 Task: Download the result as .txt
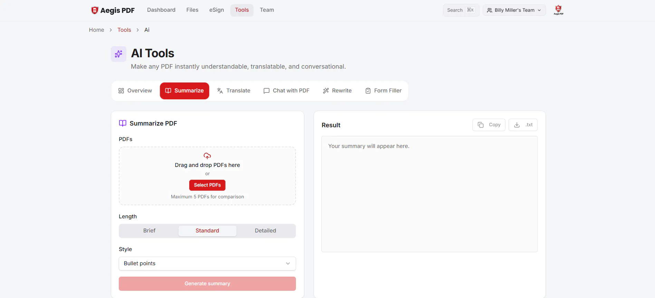(523, 125)
